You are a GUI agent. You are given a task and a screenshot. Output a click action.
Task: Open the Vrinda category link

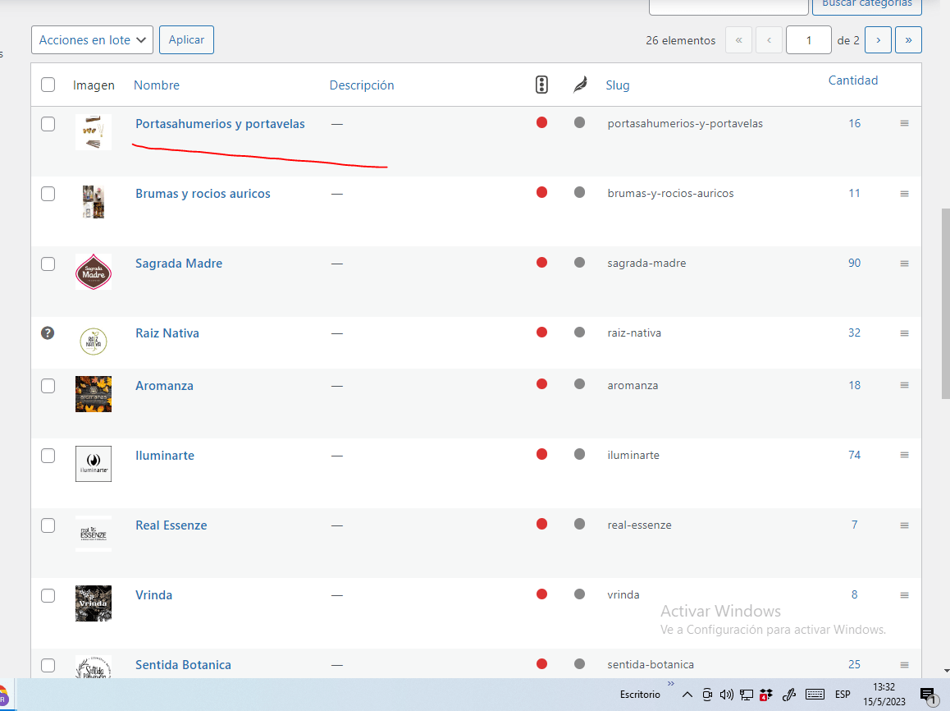(x=154, y=594)
